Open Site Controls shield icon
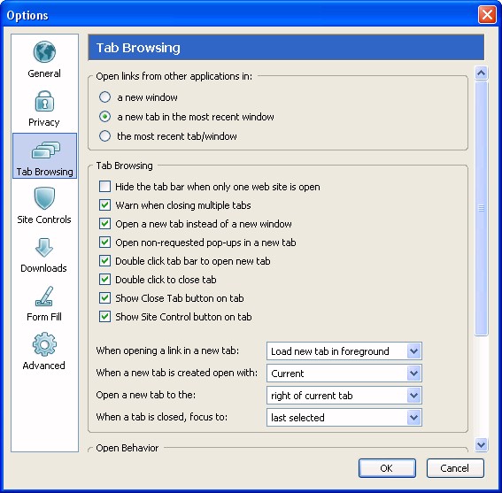Screen dimensions: 502x493 tap(44, 198)
